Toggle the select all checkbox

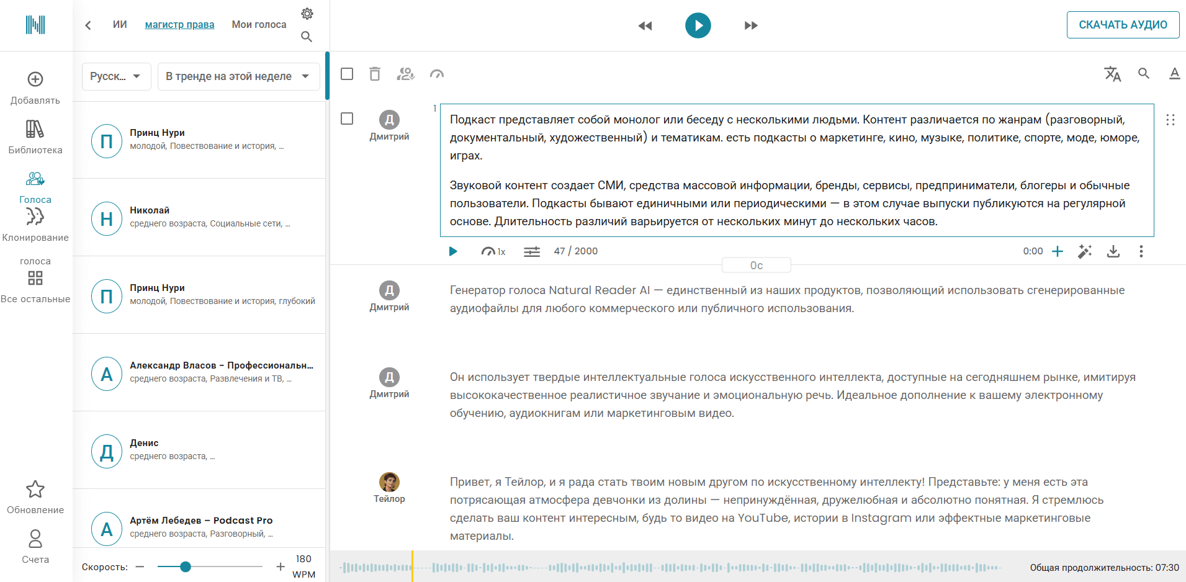point(347,74)
